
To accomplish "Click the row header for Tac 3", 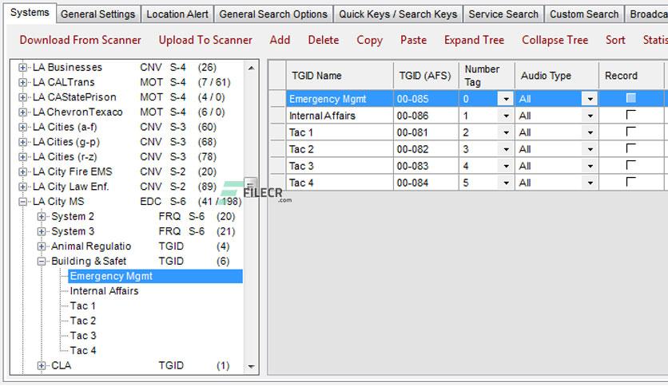I will [277, 166].
